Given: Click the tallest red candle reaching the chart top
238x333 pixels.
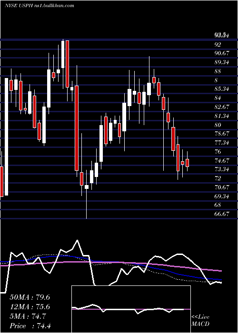Looking at the screenshot, I should pos(68,64).
